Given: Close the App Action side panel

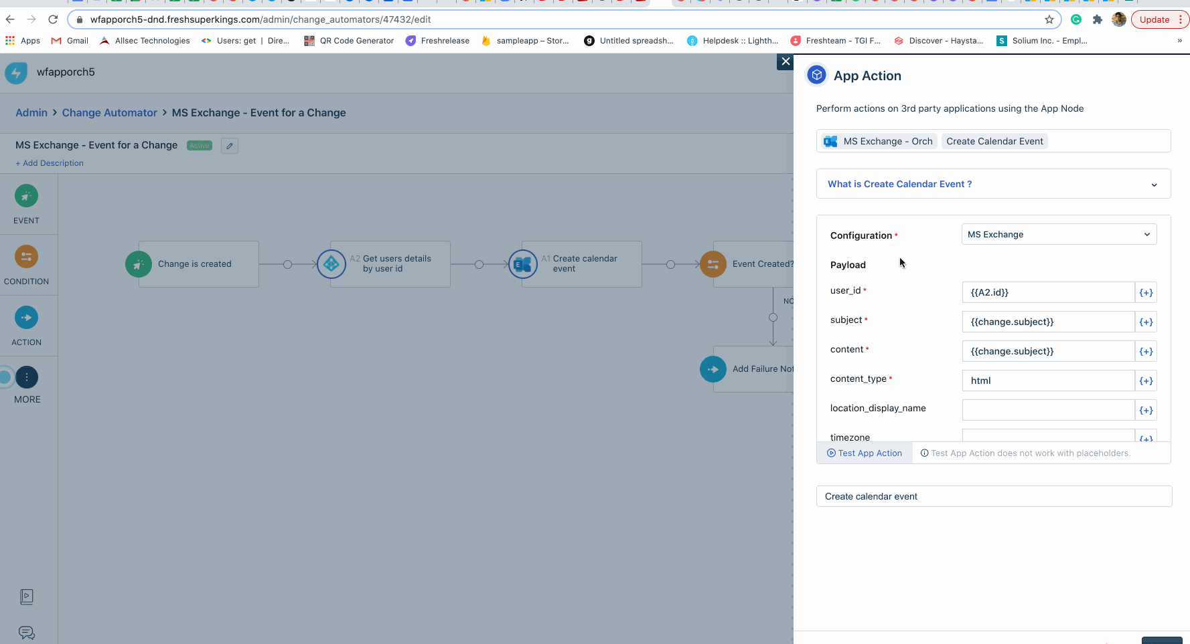Looking at the screenshot, I should 786,62.
